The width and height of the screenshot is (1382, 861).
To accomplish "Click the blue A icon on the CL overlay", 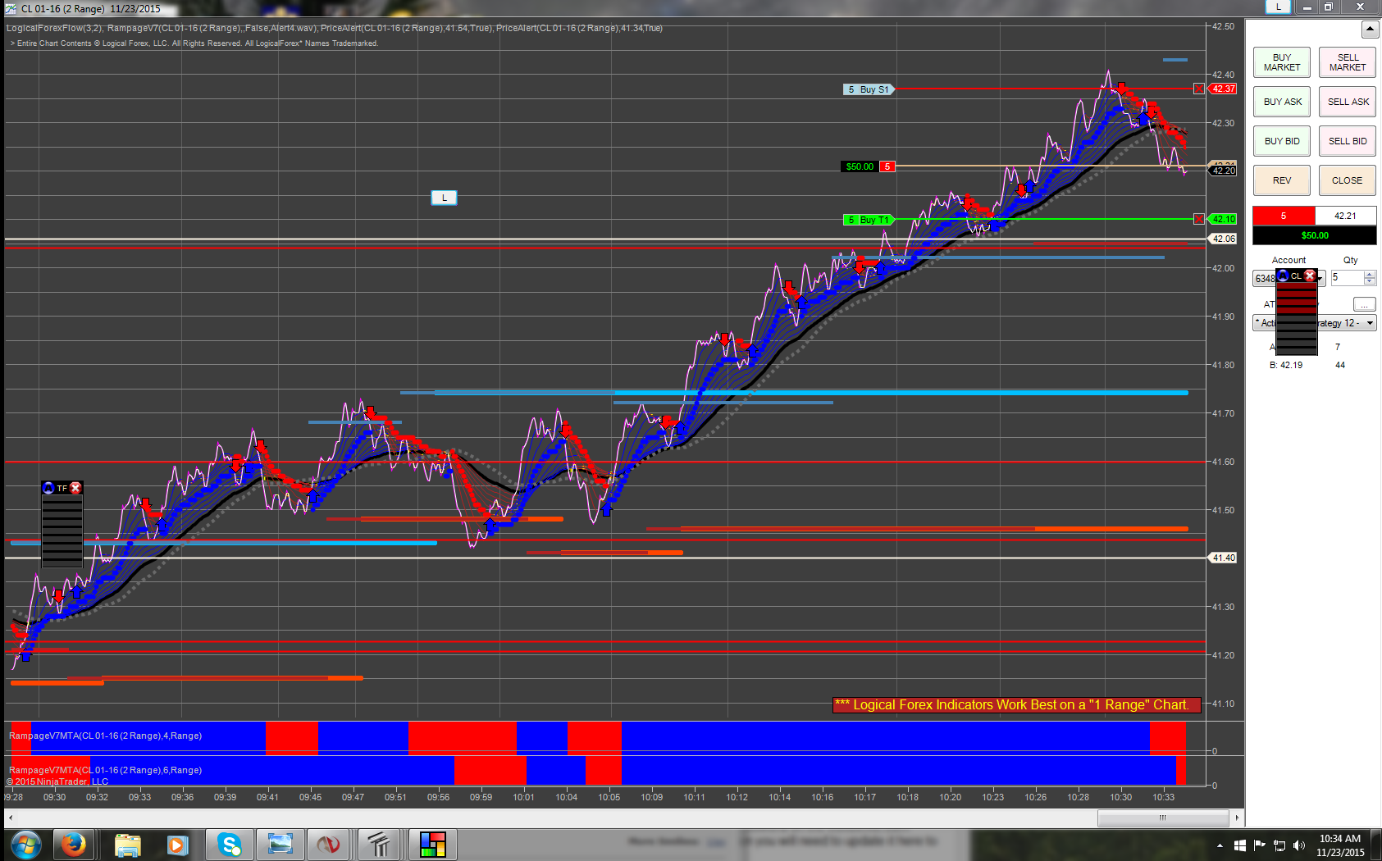I will pos(1283,276).
